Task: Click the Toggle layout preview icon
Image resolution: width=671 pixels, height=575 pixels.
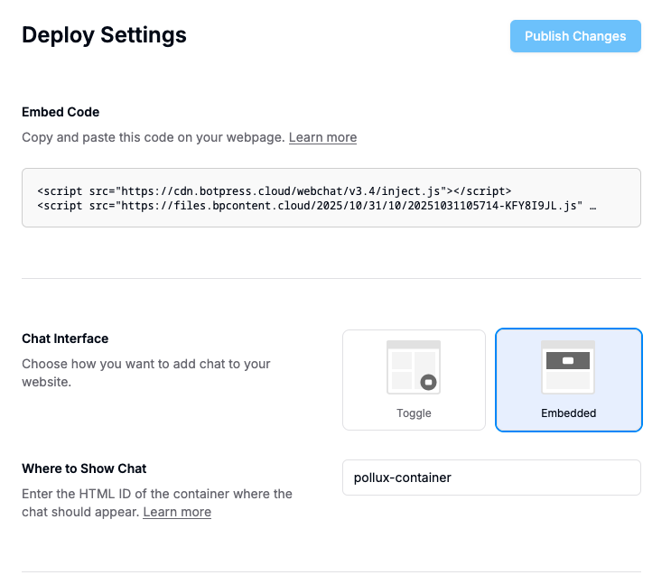Action: [414, 367]
